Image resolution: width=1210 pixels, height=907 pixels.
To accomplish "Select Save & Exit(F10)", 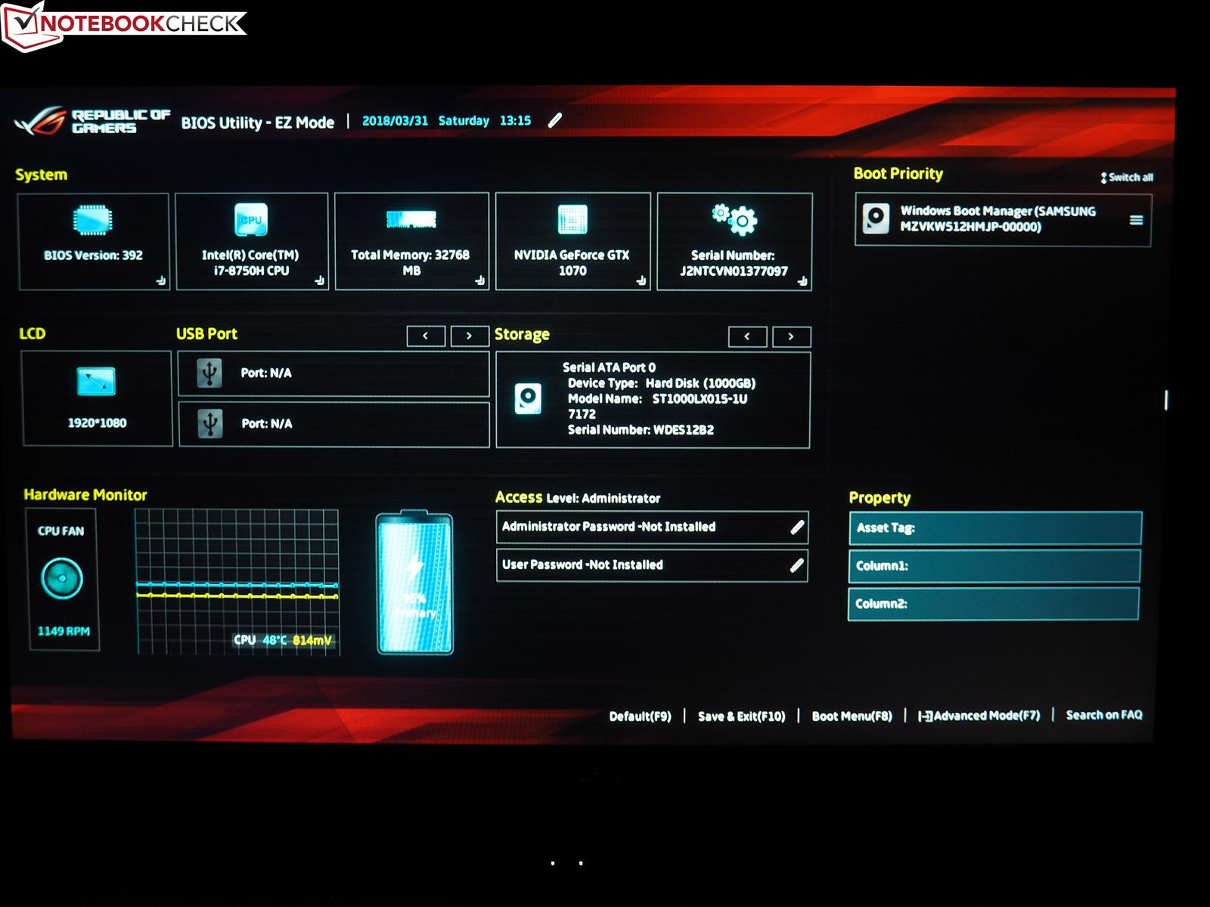I will pos(741,717).
